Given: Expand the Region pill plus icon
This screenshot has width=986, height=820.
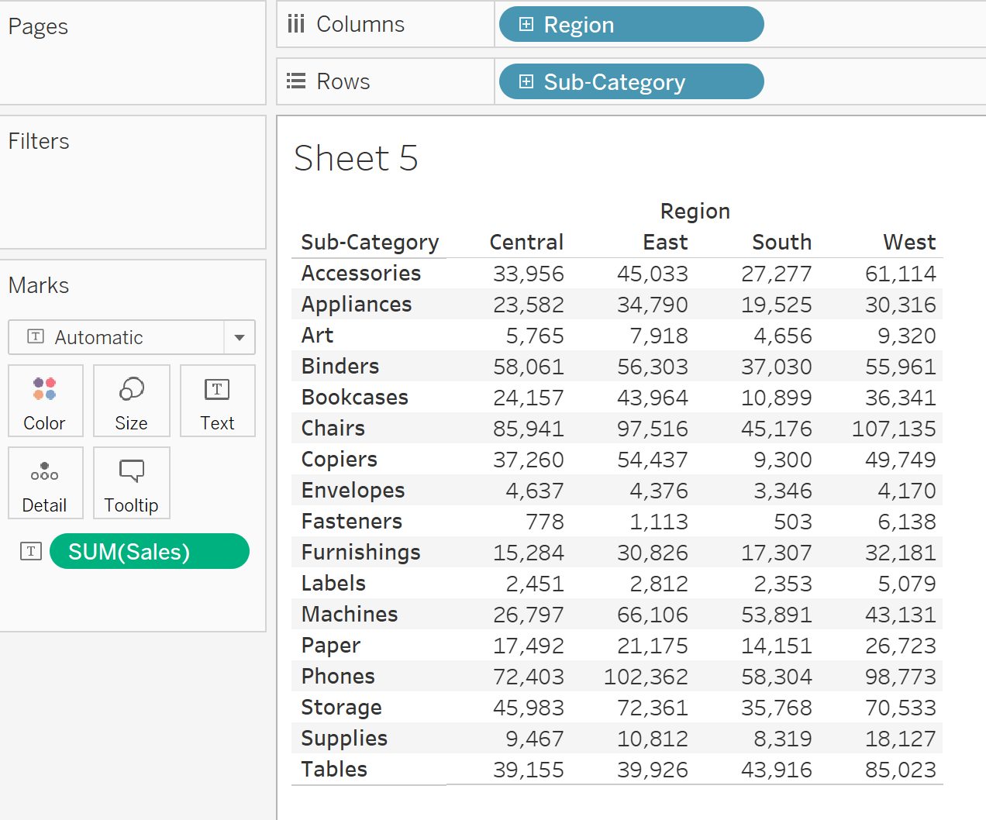Looking at the screenshot, I should [x=526, y=24].
